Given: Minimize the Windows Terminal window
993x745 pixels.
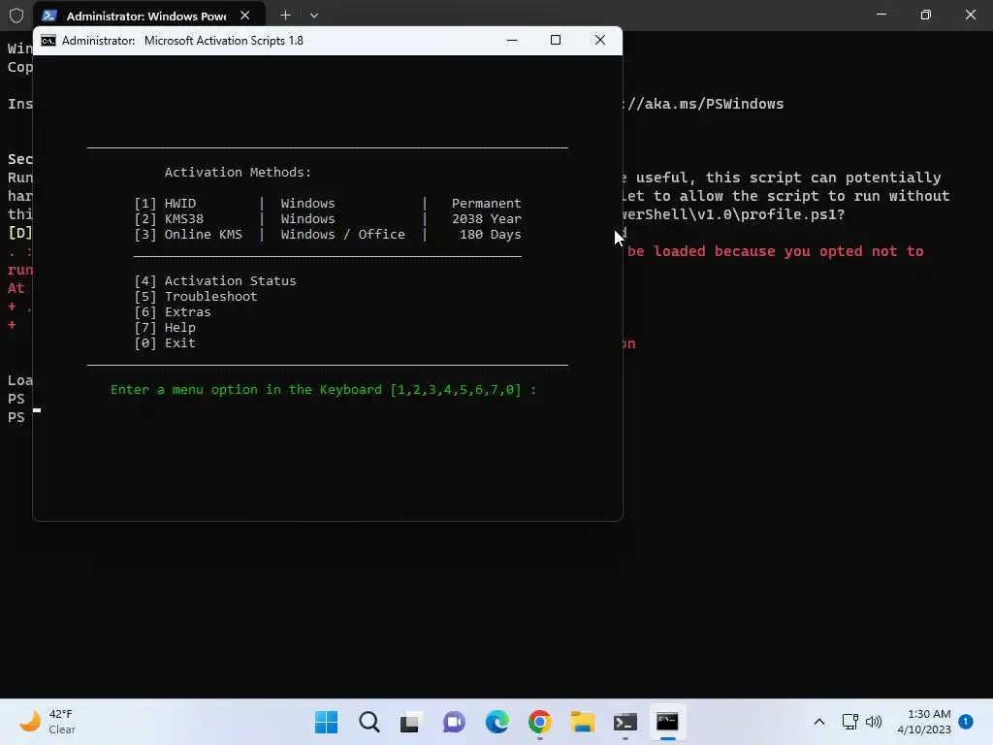Looking at the screenshot, I should coord(881,15).
